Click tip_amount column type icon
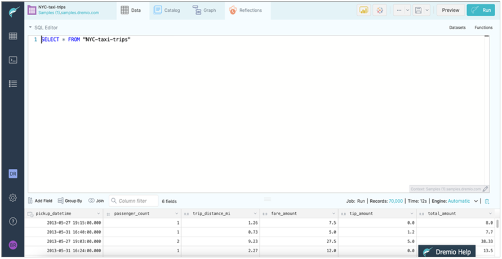 [x=343, y=213]
